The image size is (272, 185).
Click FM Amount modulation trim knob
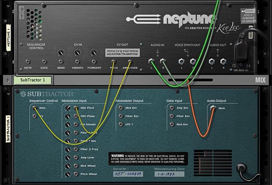coord(68,125)
